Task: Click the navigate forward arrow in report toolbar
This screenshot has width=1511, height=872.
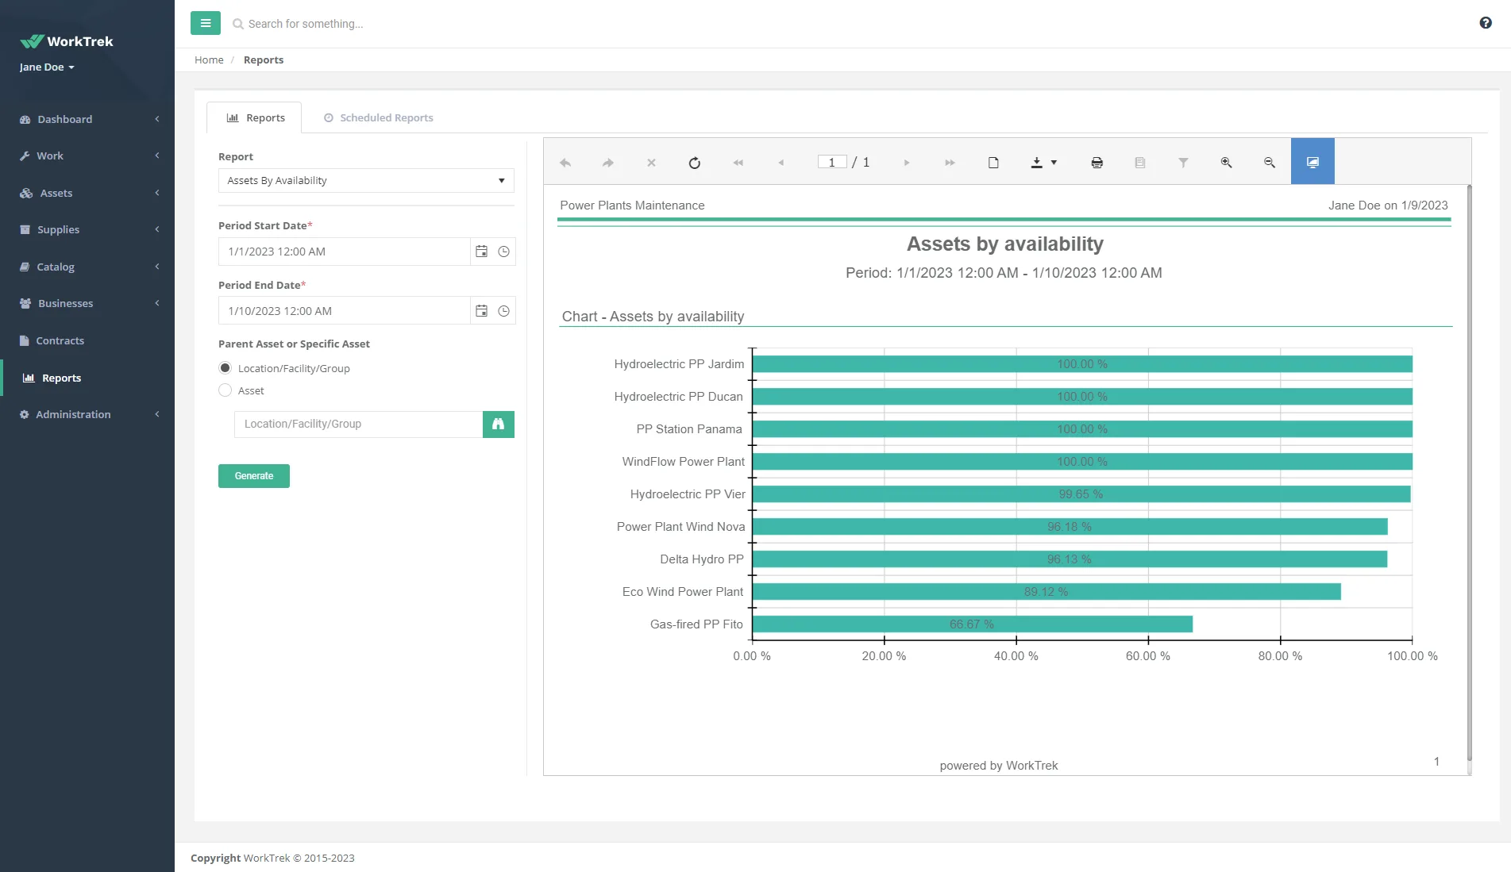Action: [608, 163]
